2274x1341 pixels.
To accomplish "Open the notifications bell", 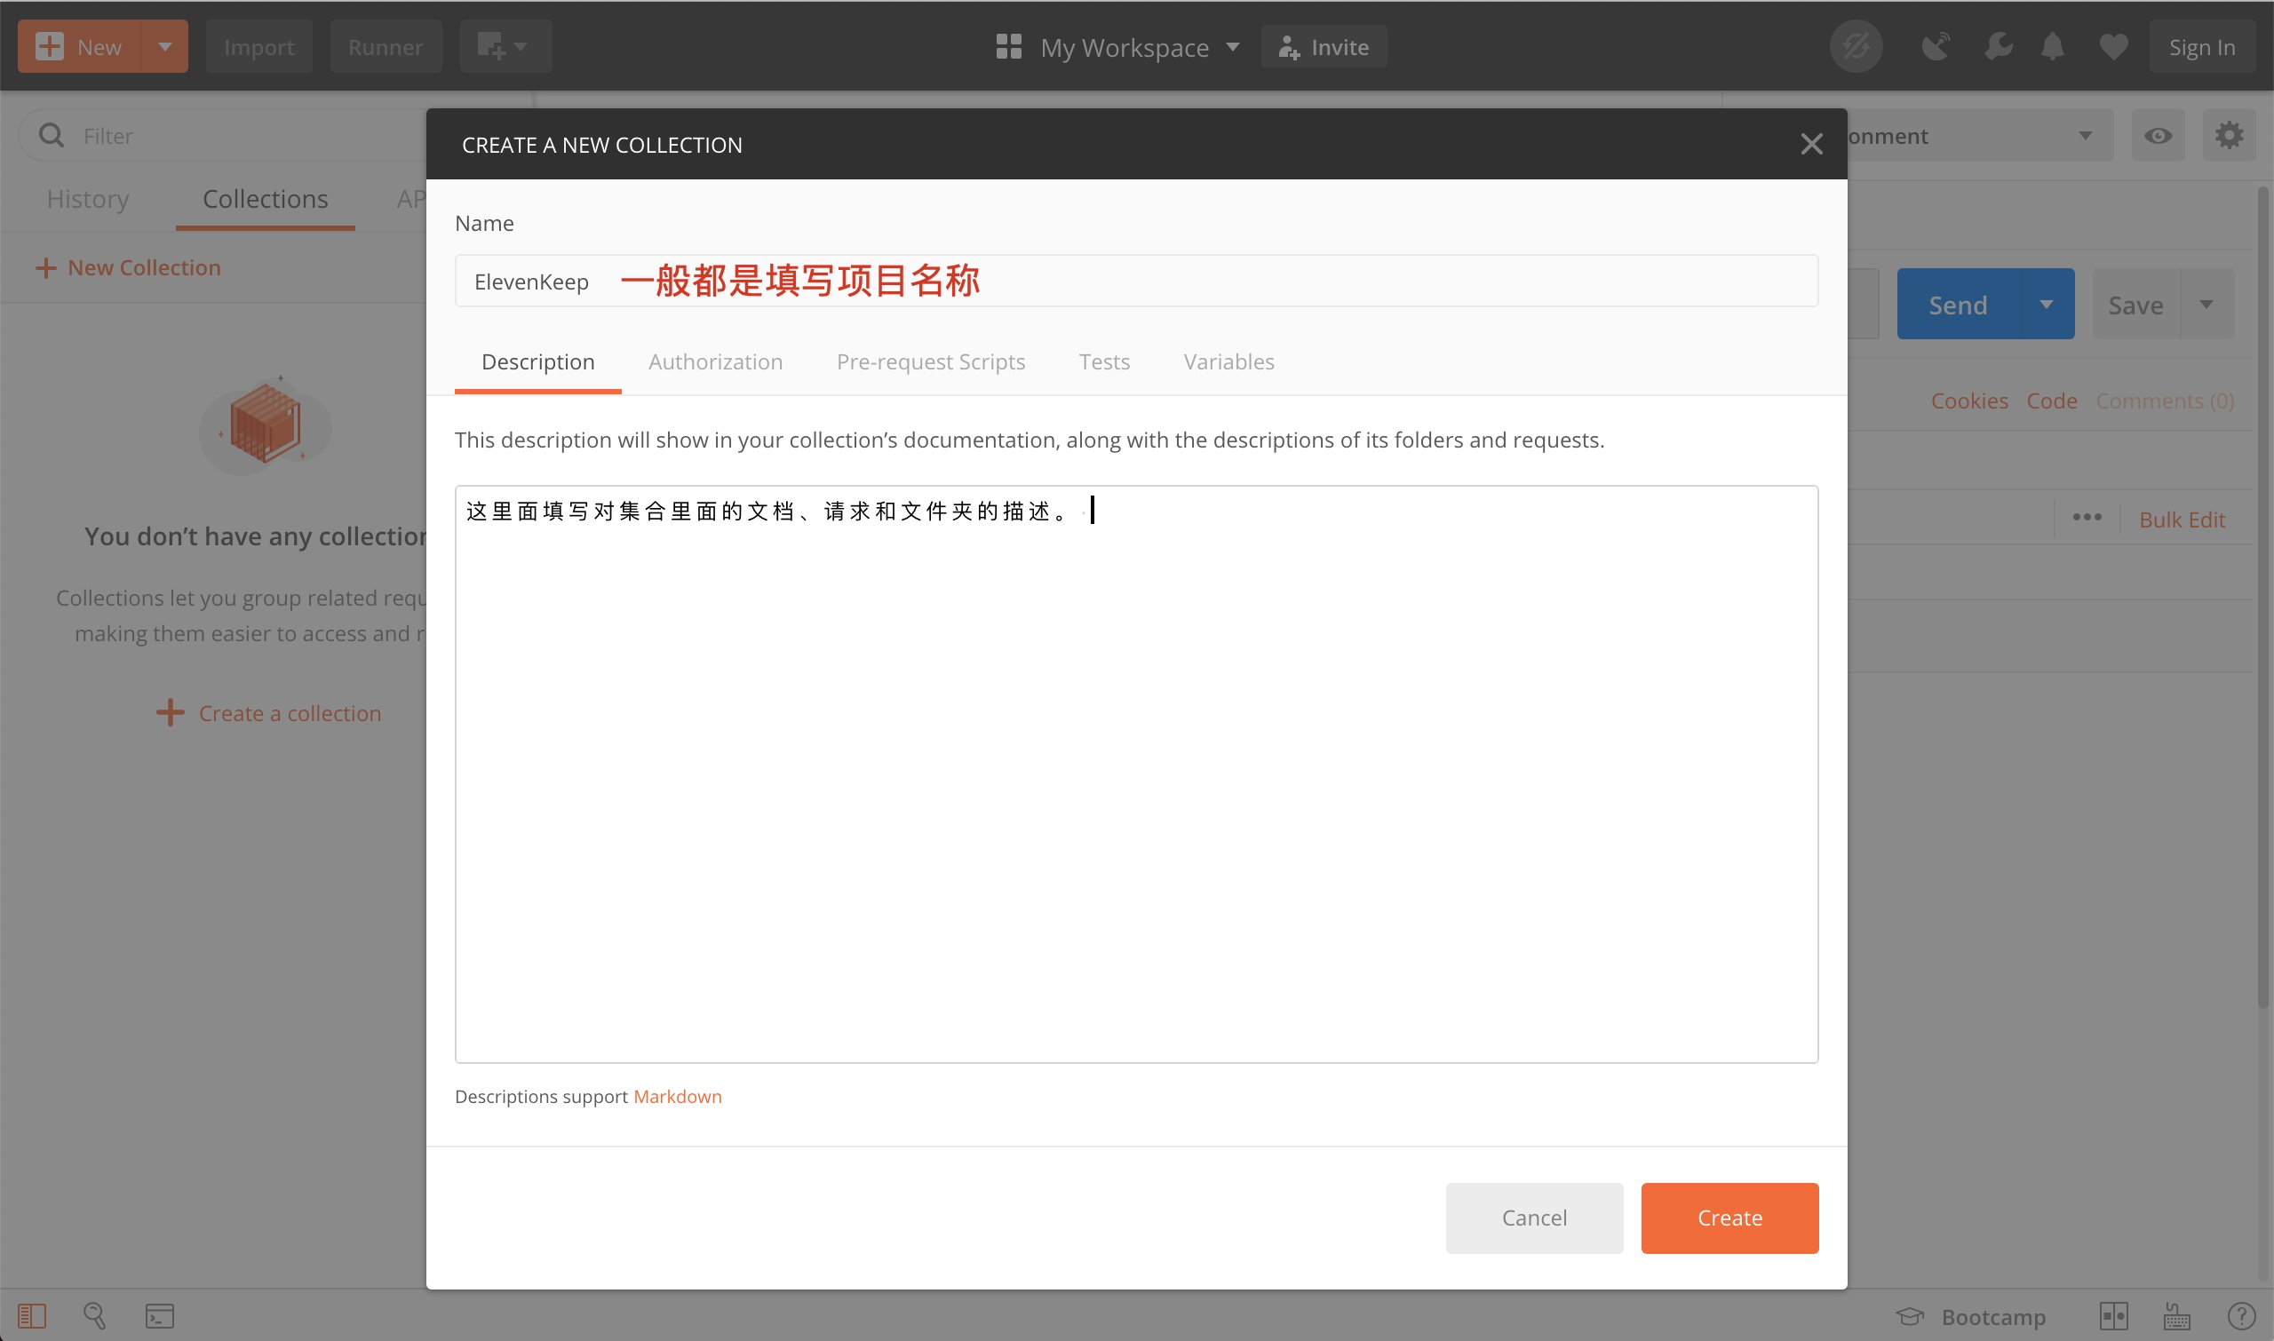I will pyautogui.click(x=2053, y=46).
